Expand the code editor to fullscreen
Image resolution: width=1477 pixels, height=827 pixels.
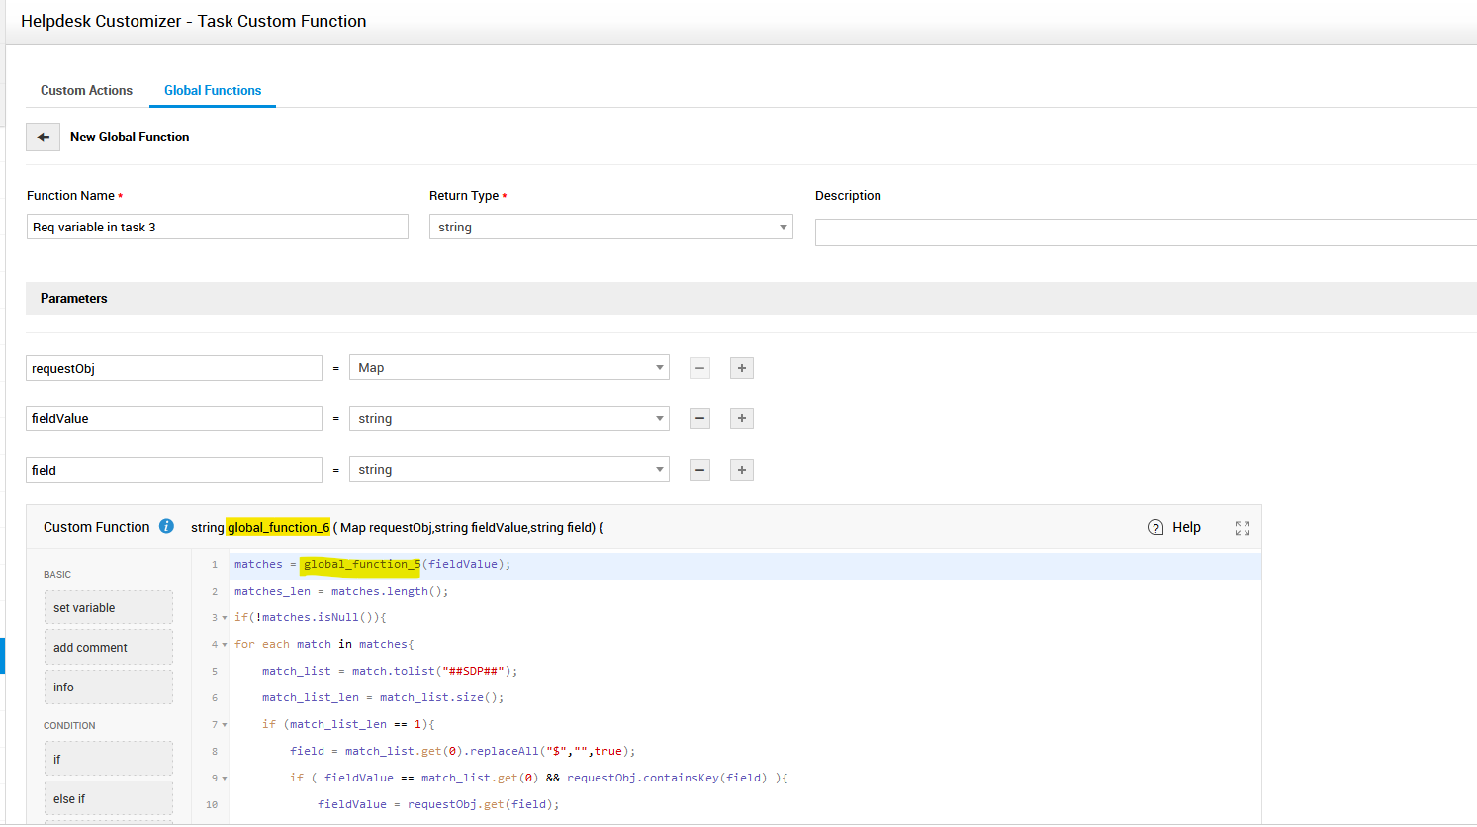click(x=1242, y=528)
